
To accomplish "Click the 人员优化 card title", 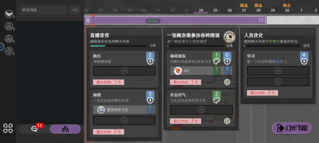I will click(253, 35).
